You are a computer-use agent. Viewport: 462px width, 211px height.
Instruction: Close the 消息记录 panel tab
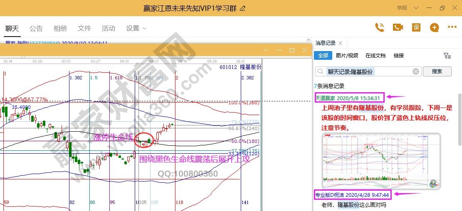point(340,43)
